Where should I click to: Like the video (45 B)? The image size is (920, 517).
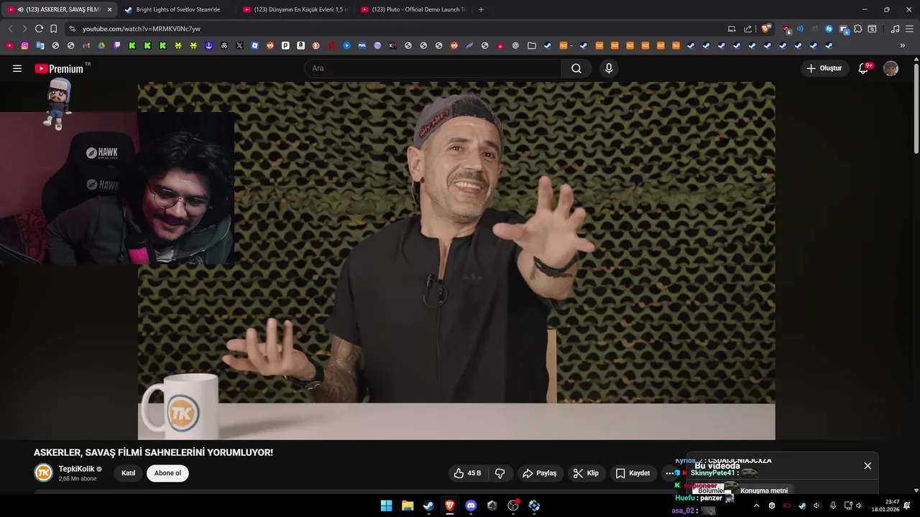(x=467, y=473)
